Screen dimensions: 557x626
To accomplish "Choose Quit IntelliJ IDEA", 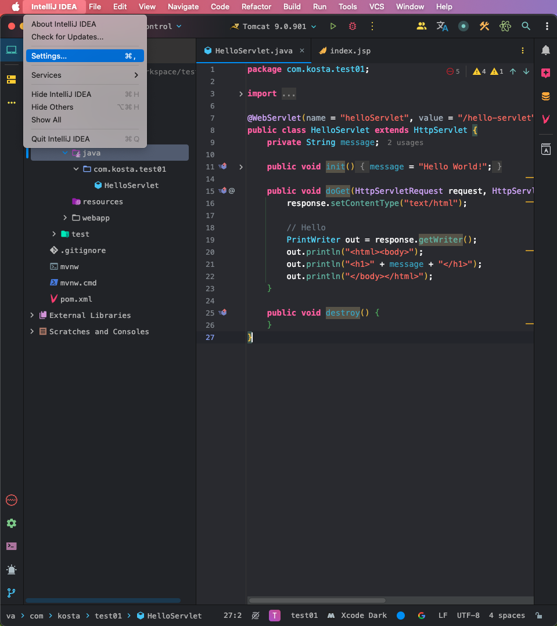I will tap(85, 139).
